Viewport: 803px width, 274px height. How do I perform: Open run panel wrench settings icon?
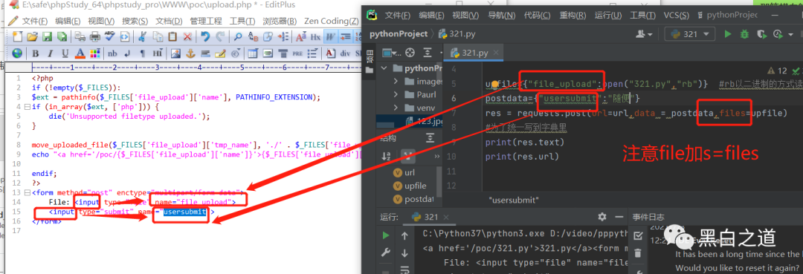tap(386, 253)
